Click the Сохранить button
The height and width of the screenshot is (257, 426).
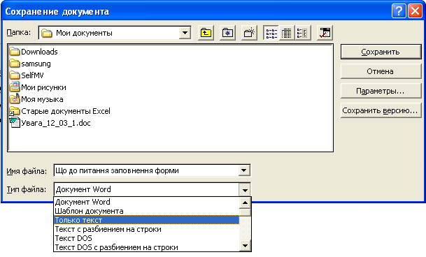[x=381, y=52]
